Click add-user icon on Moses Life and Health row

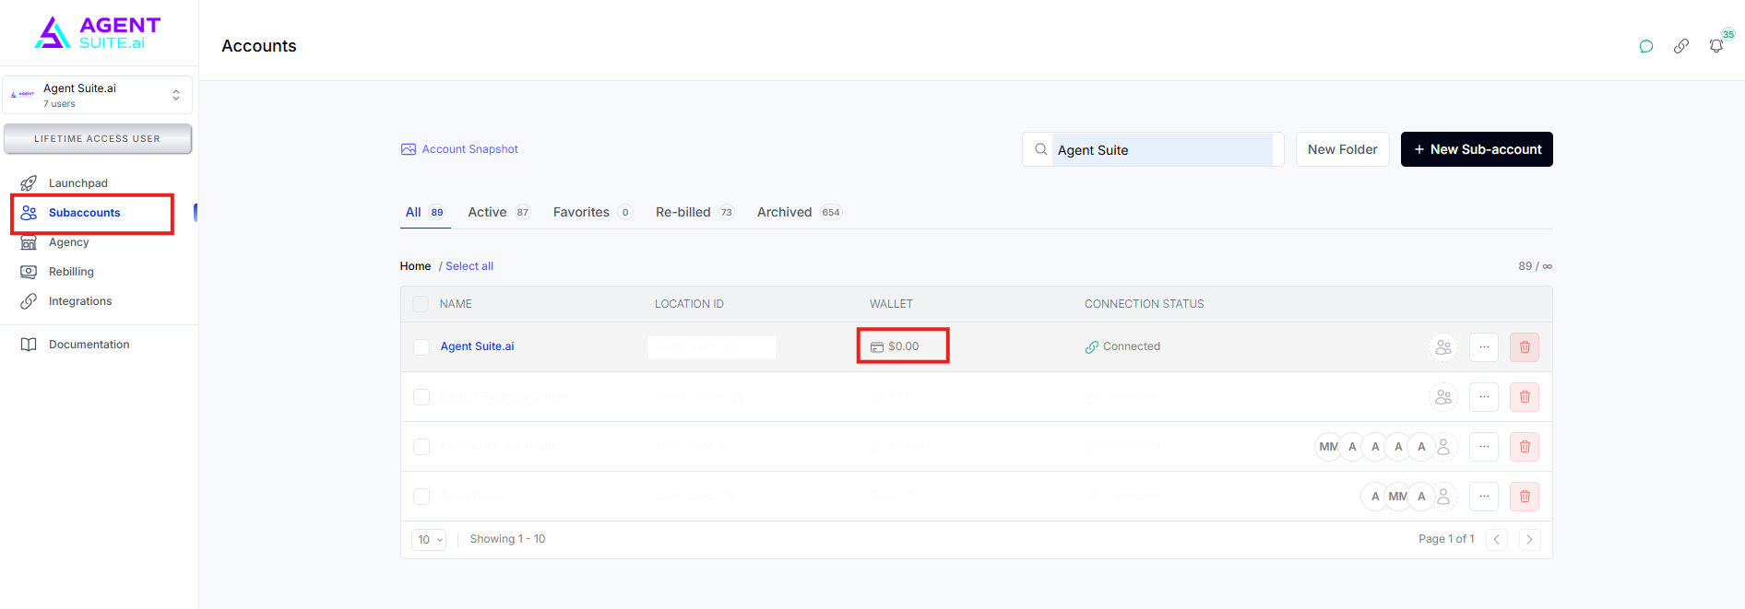tap(1443, 447)
